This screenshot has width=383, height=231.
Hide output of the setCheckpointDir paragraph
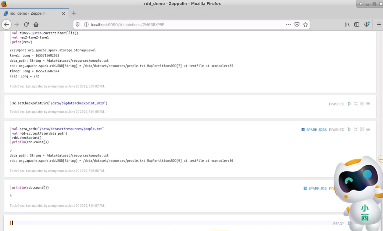[362, 104]
